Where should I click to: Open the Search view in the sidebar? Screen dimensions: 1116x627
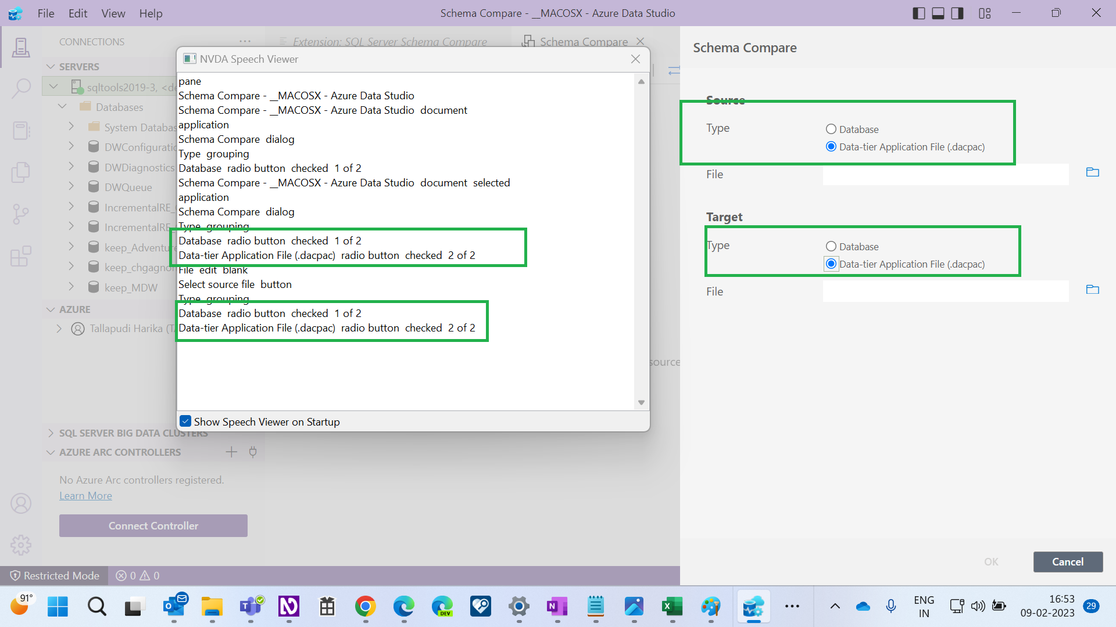click(x=21, y=87)
